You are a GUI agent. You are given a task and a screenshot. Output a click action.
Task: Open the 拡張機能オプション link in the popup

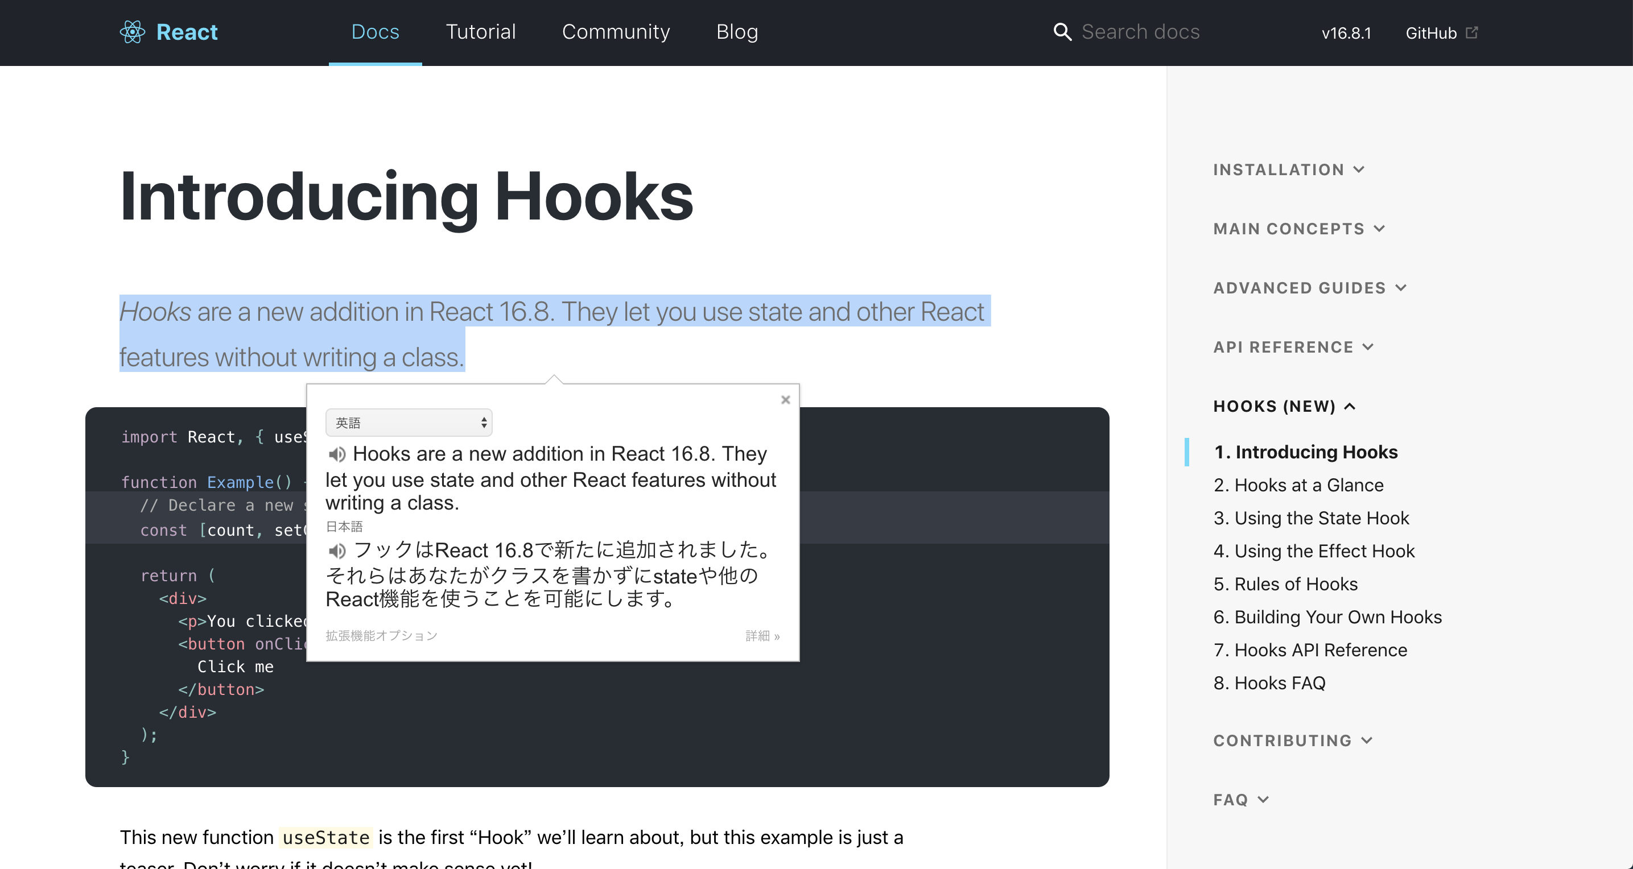point(381,636)
